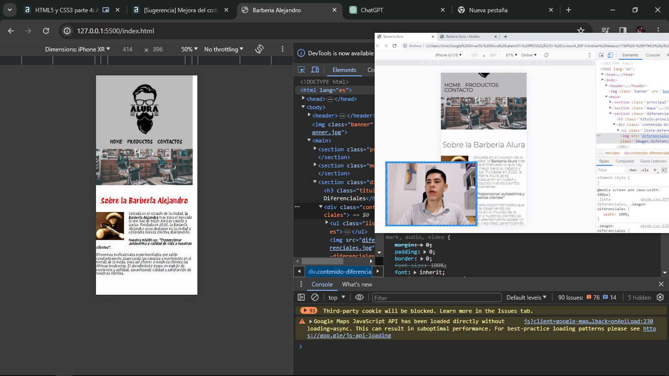Focus the console Filter input

pyautogui.click(x=437, y=297)
